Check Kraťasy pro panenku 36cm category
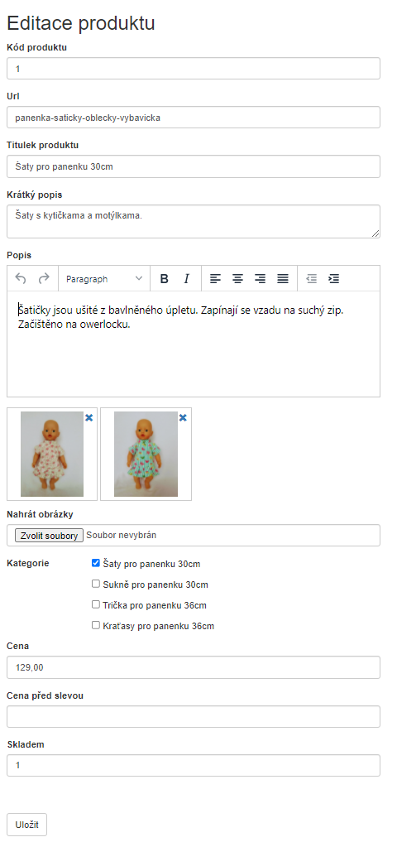 click(96, 625)
